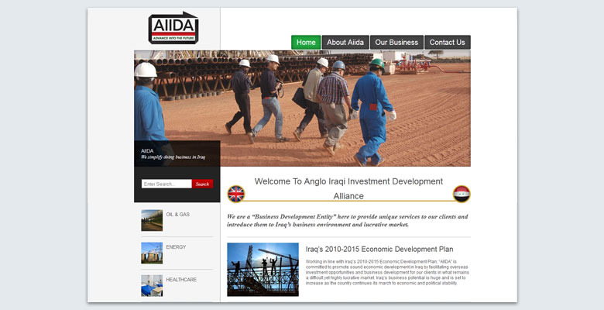
Task: Open Iraq's 2010-2015 Economic Development Plan heading
Action: [379, 249]
